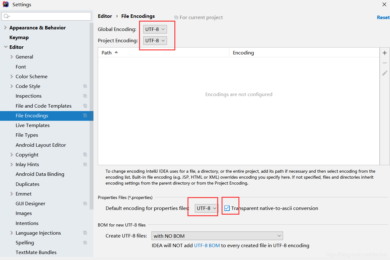
Task: Expand the Code Style tree node
Action: (12, 86)
